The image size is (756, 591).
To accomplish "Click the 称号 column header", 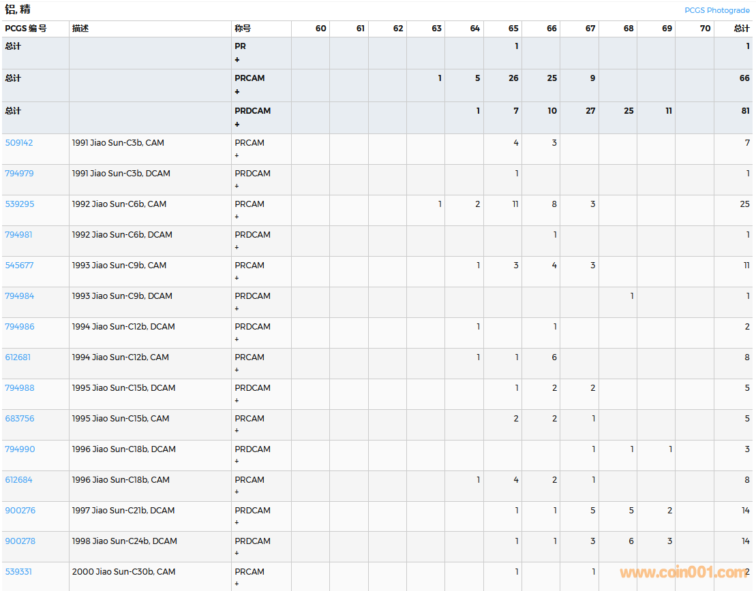I will coord(243,29).
